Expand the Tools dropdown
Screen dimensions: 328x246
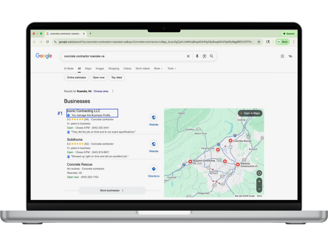[171, 68]
